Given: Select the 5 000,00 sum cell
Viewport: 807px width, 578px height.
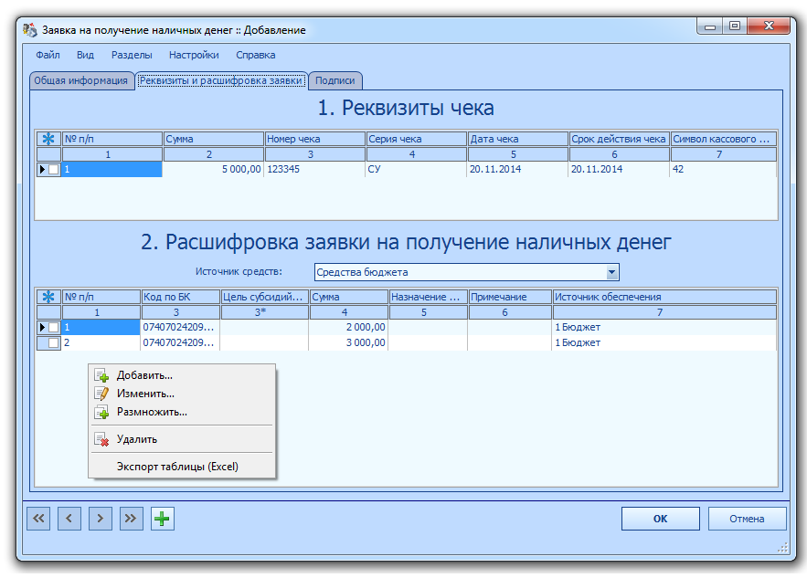Looking at the screenshot, I should click(213, 169).
